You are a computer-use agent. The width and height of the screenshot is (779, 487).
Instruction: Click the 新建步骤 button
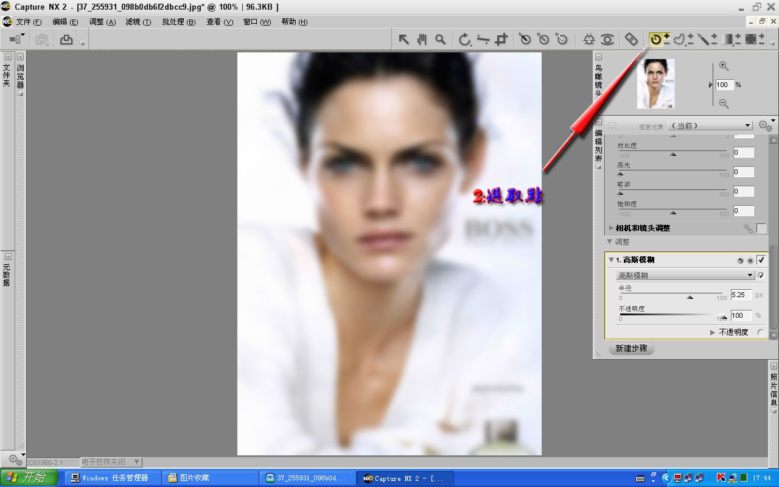tap(631, 348)
